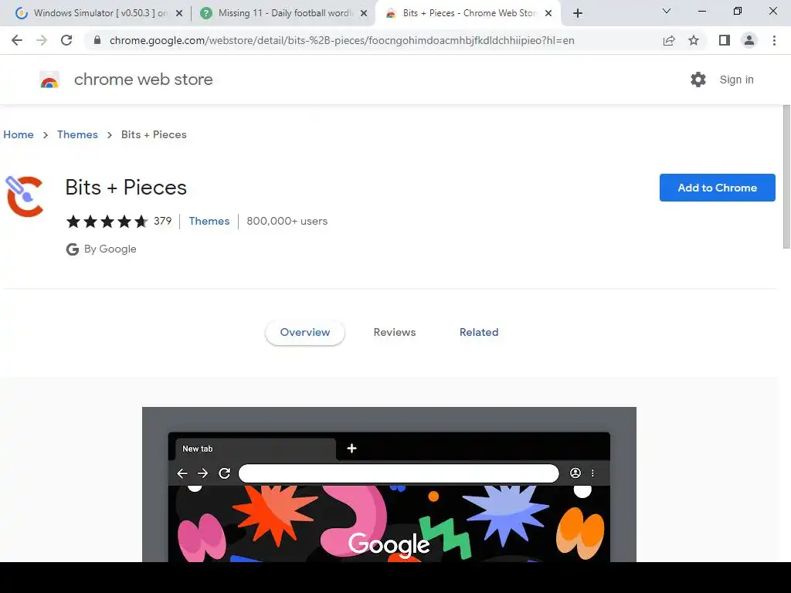
Task: Close the Missing 11 tab
Action: [x=364, y=14]
